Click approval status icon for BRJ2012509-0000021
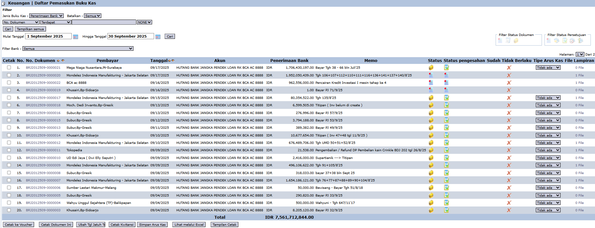Viewport: 595px width, 228px height. point(446,67)
